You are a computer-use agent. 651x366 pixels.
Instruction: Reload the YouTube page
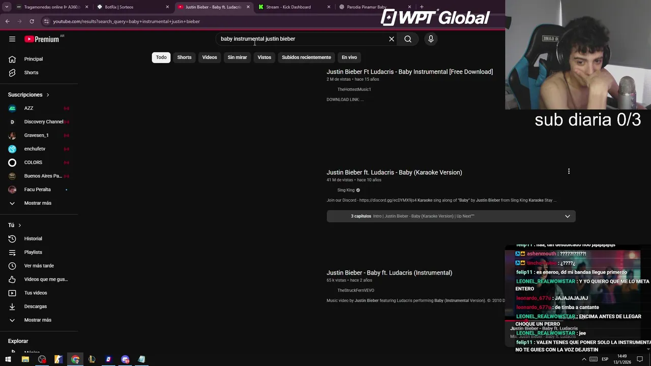pyautogui.click(x=32, y=21)
